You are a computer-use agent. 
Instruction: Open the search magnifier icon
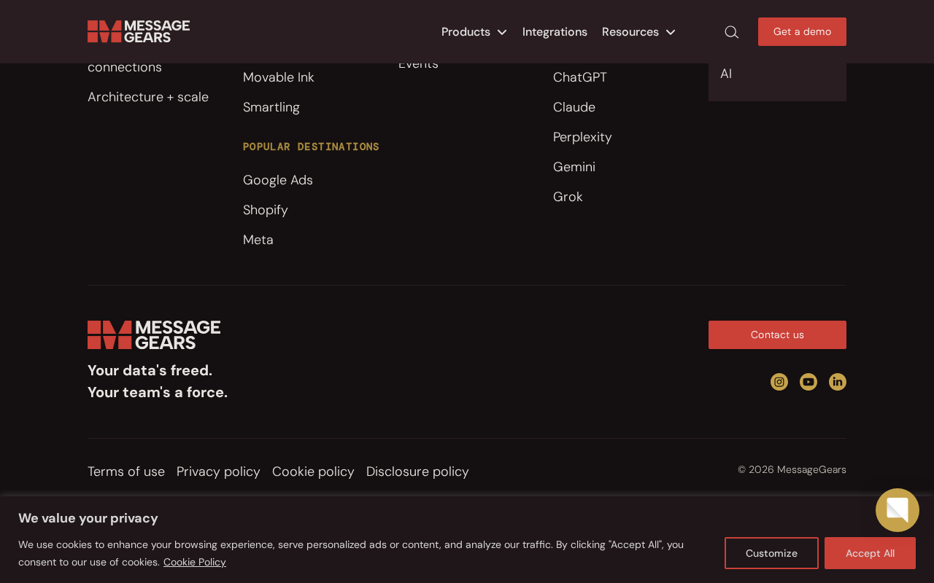731,32
